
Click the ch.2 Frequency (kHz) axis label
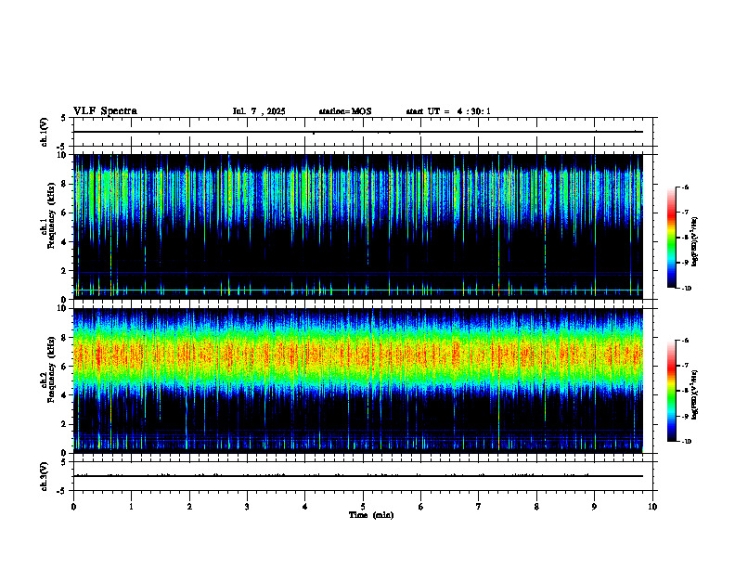point(48,369)
